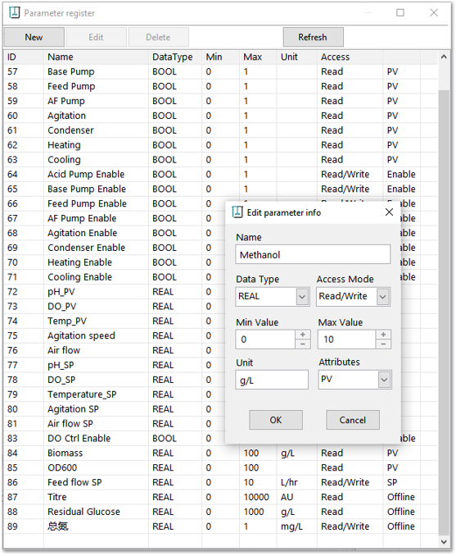Select the Cooling Enable row
This screenshot has height=556, width=456.
(115, 277)
